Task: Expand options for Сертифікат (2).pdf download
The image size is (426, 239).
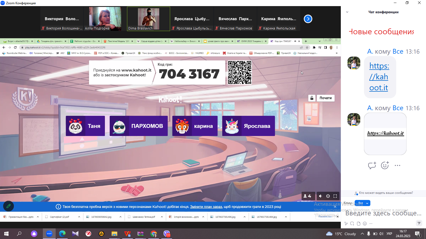Action: point(79,217)
